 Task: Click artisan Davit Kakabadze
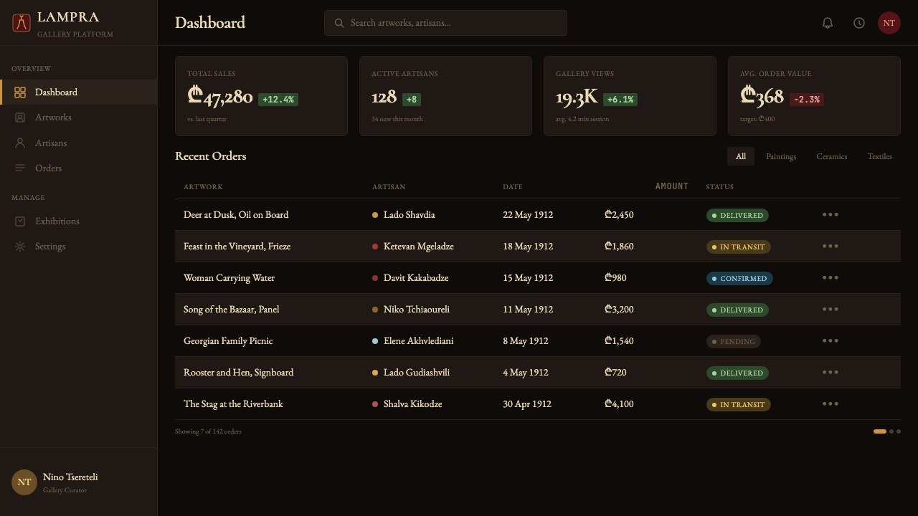click(416, 278)
